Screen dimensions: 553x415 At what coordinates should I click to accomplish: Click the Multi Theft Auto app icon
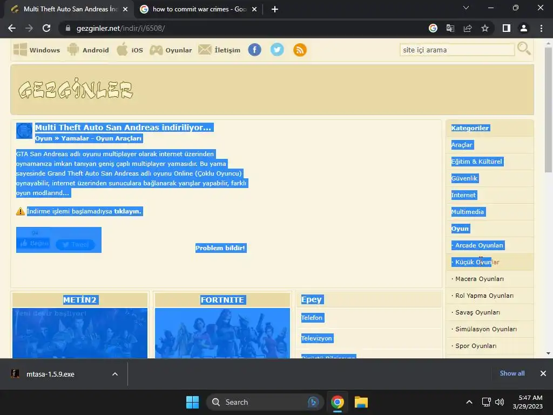(x=24, y=131)
